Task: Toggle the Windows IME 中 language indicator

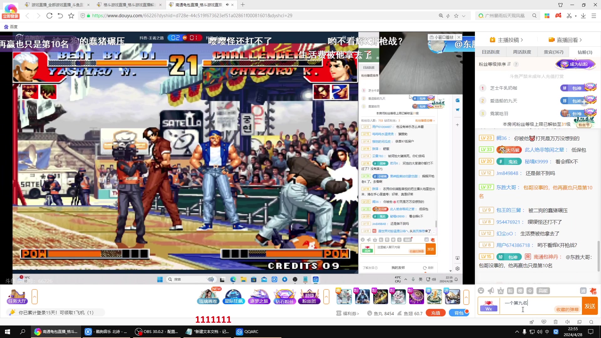Action: tap(547, 332)
